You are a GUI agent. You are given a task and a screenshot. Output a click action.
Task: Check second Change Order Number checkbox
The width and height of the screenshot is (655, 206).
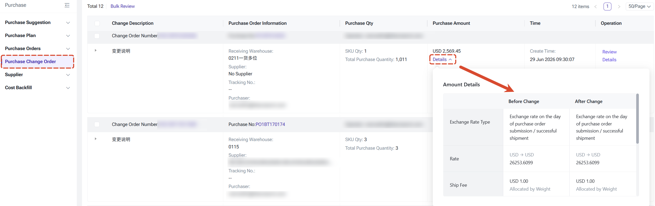click(97, 124)
